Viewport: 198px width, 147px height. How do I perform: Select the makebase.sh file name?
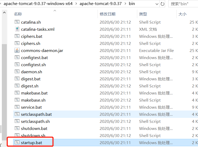tap(33, 100)
